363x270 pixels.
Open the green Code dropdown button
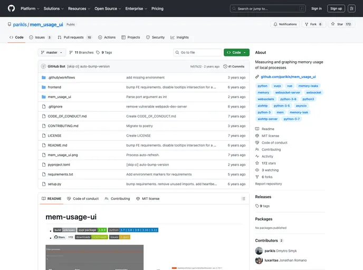(x=236, y=53)
